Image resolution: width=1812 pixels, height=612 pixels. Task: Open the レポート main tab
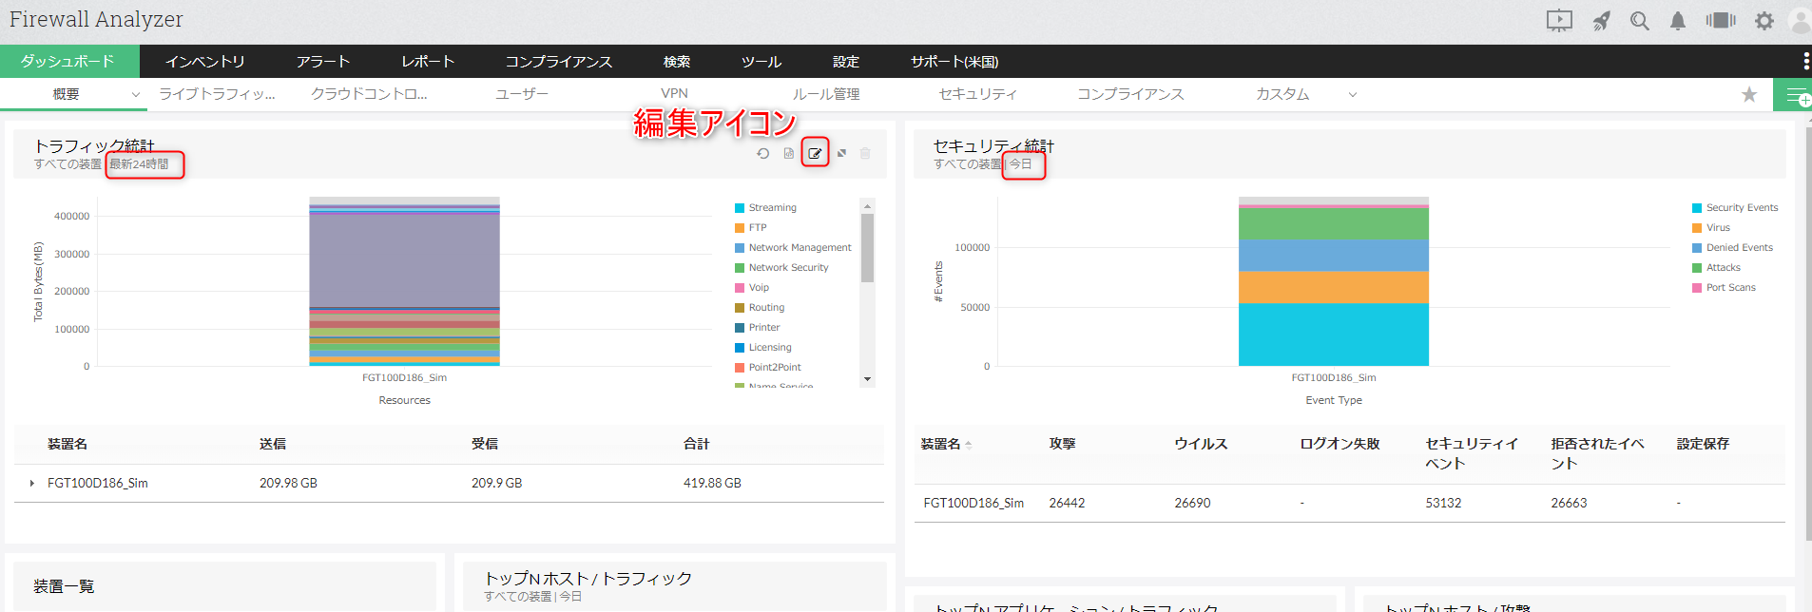click(x=428, y=61)
